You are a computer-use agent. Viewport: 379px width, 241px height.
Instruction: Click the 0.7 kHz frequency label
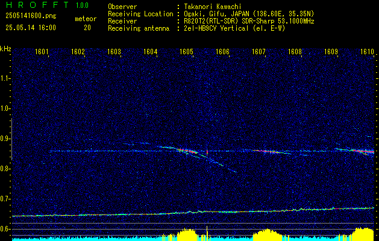click(5, 199)
